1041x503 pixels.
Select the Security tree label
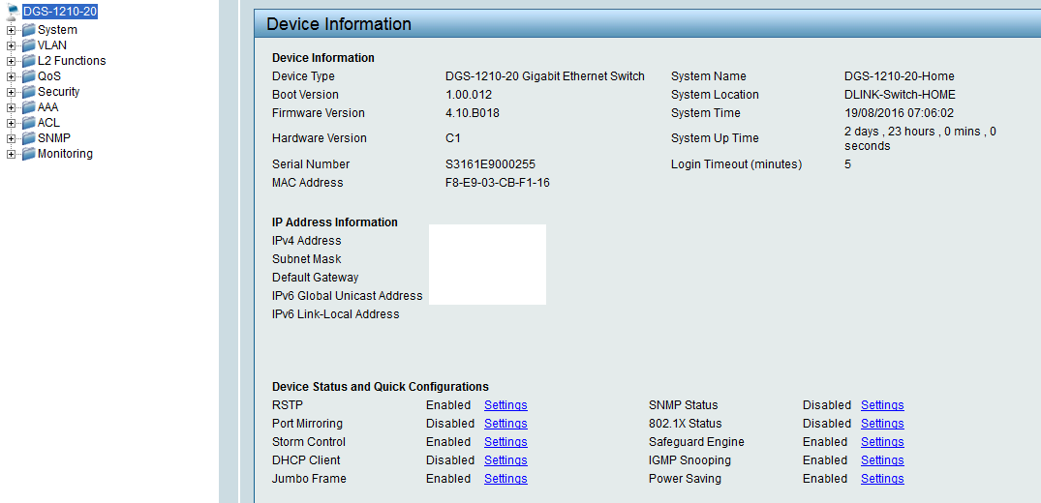pyautogui.click(x=58, y=92)
